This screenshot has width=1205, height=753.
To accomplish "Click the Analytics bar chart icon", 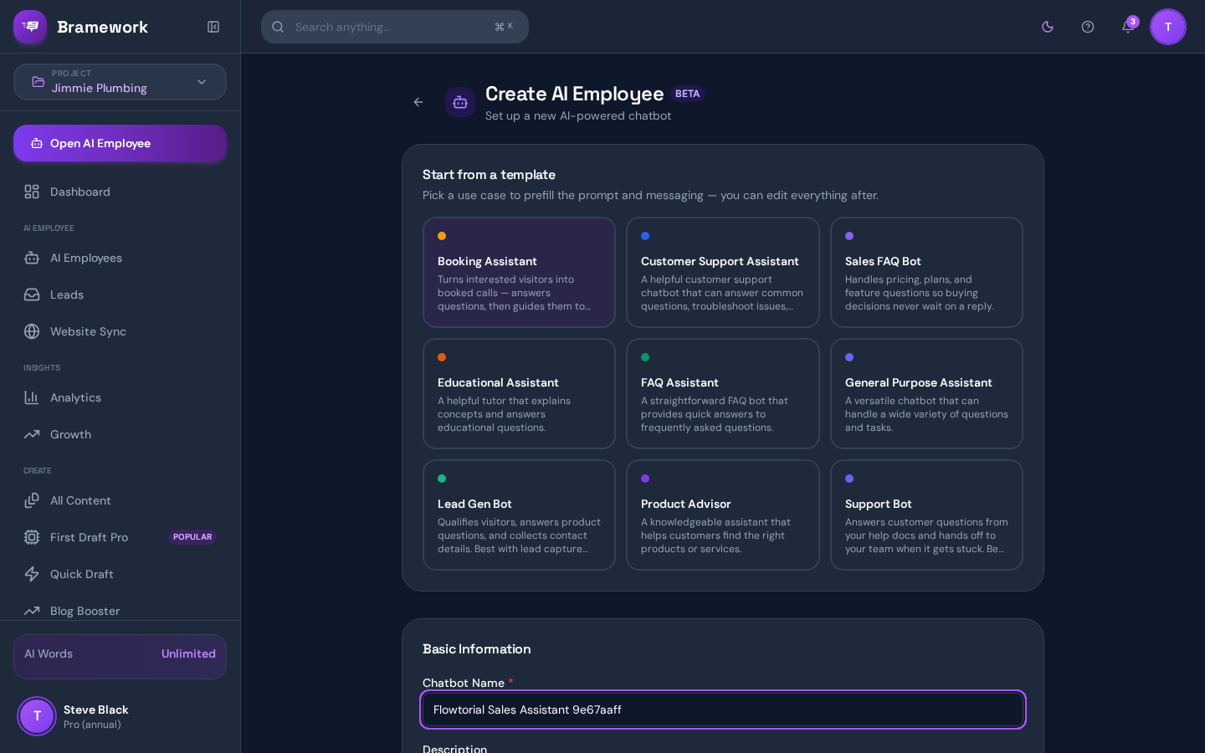I will pos(32,397).
